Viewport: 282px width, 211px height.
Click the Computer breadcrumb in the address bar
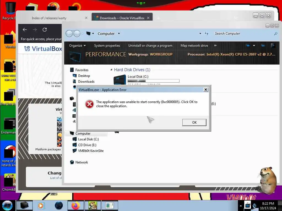[x=106, y=34]
